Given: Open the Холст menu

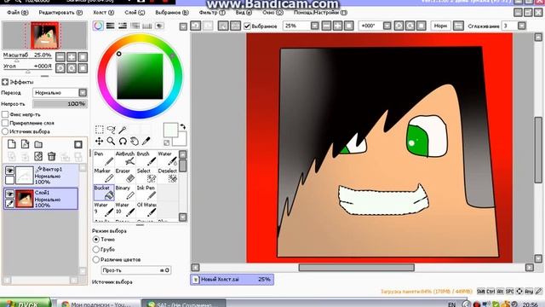Looking at the screenshot, I should pos(104,13).
